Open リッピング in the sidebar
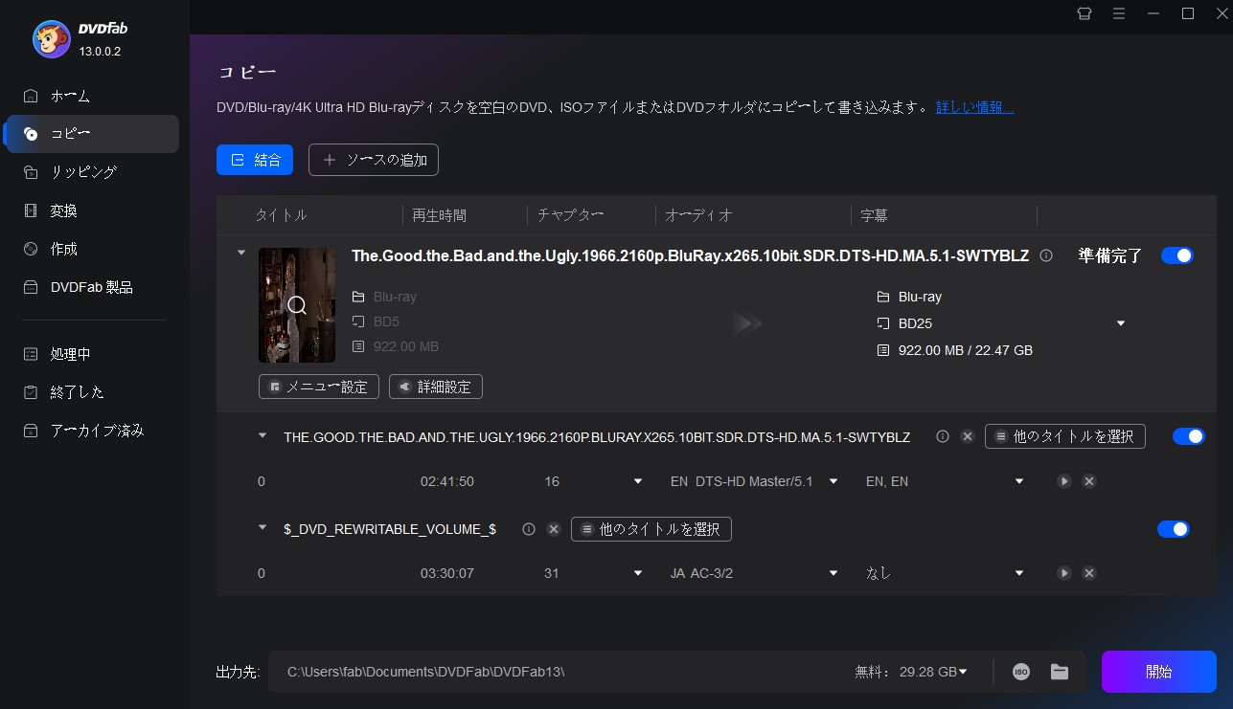Viewport: 1233px width, 709px height. click(x=91, y=172)
